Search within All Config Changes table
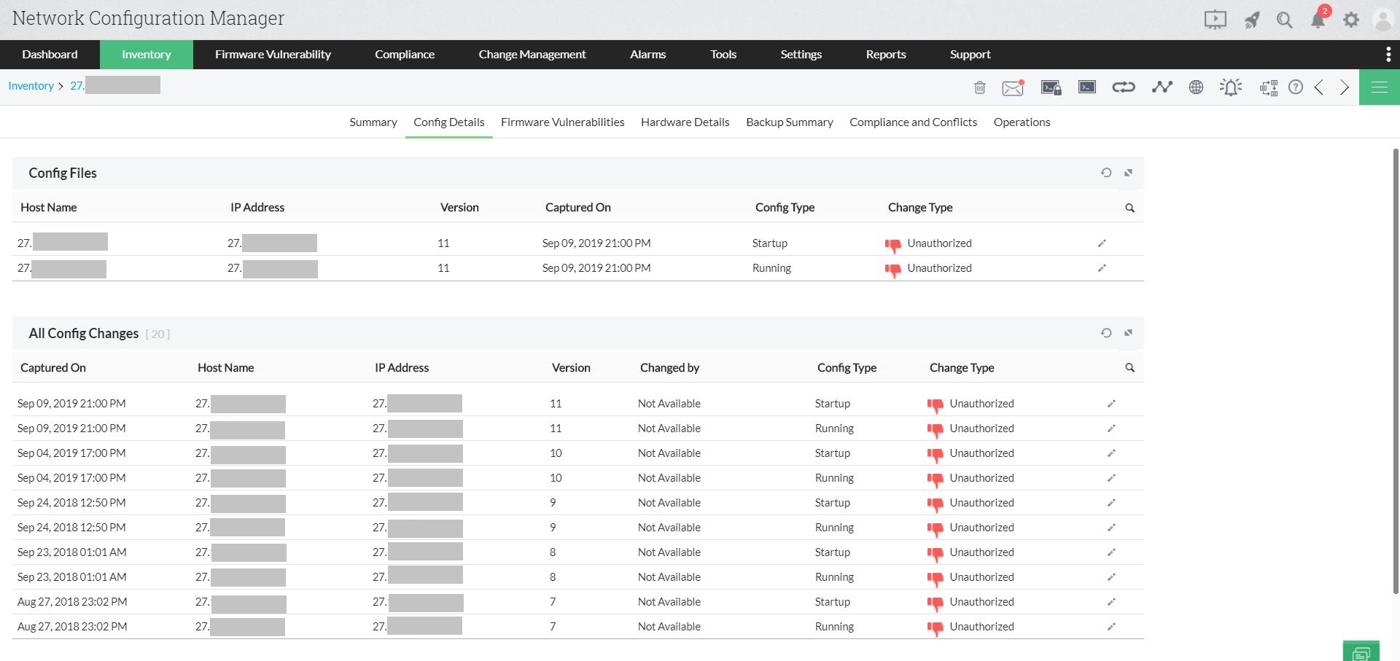This screenshot has height=661, width=1400. pos(1129,368)
